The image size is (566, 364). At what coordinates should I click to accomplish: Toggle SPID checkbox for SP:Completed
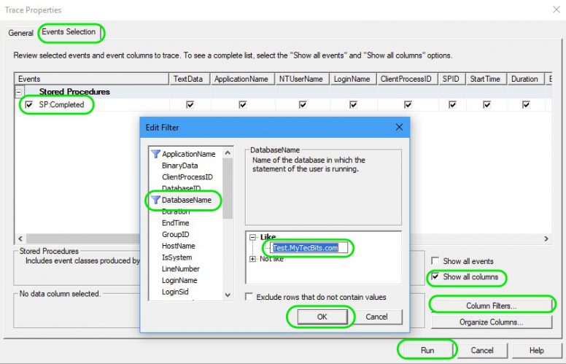click(452, 105)
